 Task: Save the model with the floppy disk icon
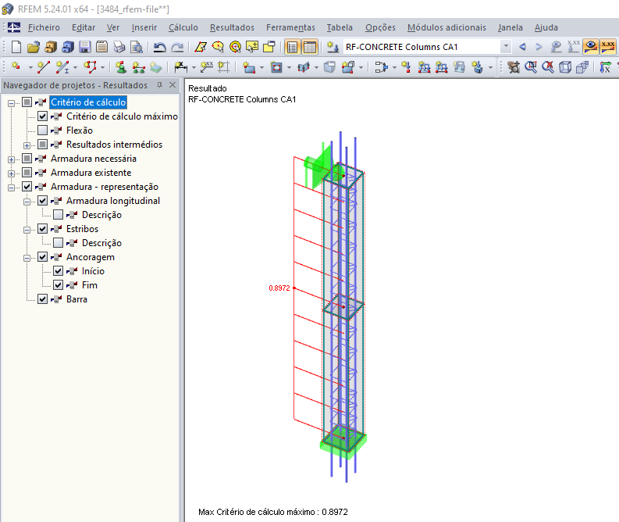tap(84, 47)
